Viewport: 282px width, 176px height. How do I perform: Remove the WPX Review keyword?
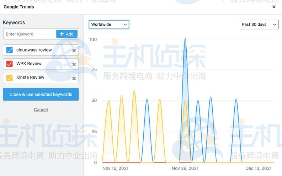tap(74, 64)
